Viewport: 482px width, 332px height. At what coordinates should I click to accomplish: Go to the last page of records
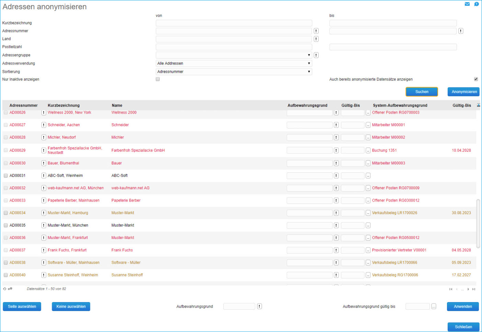tap(474, 289)
